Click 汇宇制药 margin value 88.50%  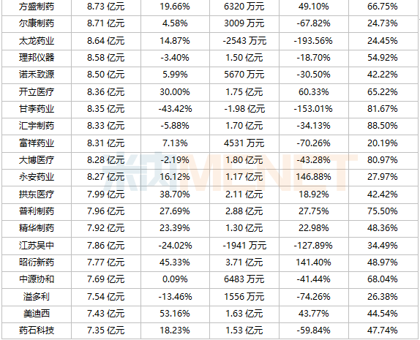click(x=383, y=126)
